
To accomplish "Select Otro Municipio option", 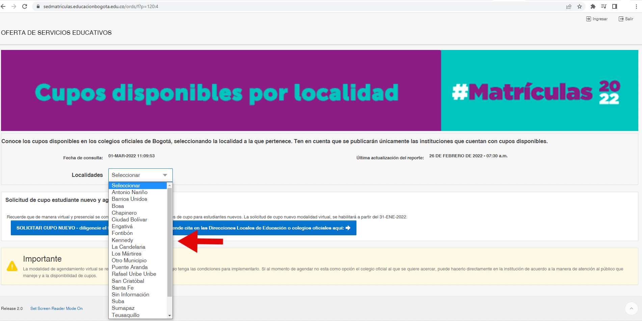I will coord(138,261).
